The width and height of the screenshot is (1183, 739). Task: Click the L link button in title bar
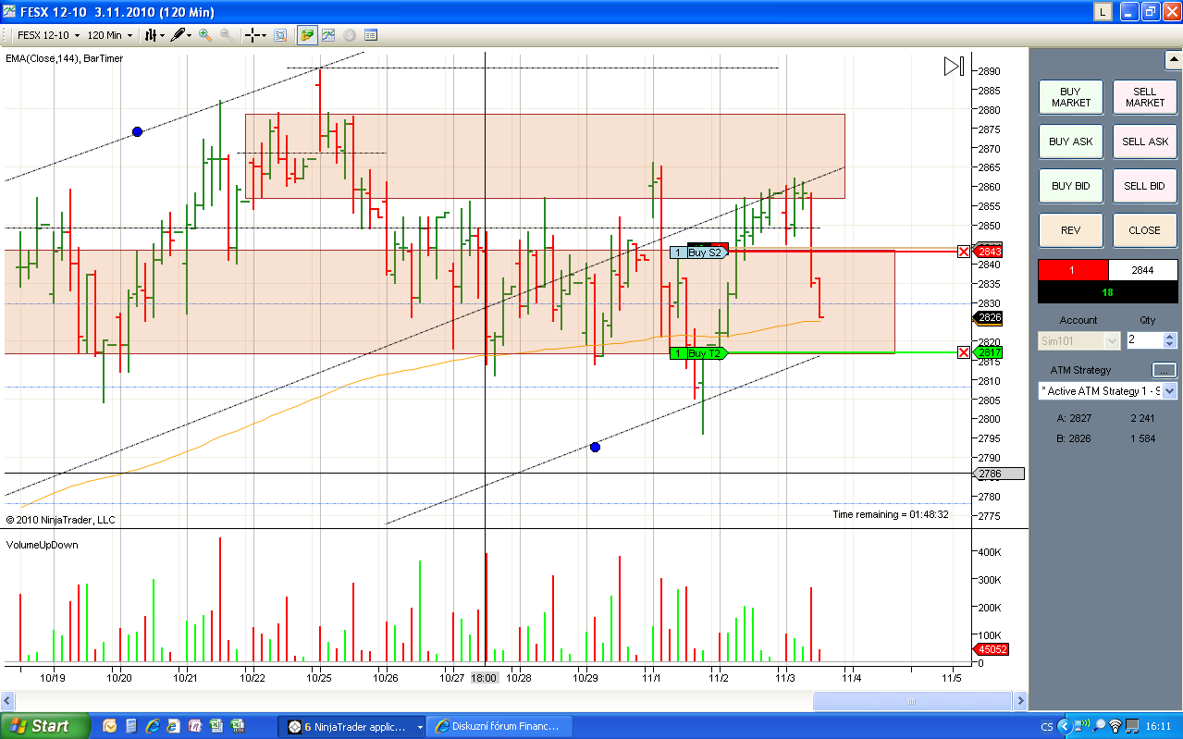pyautogui.click(x=1103, y=12)
